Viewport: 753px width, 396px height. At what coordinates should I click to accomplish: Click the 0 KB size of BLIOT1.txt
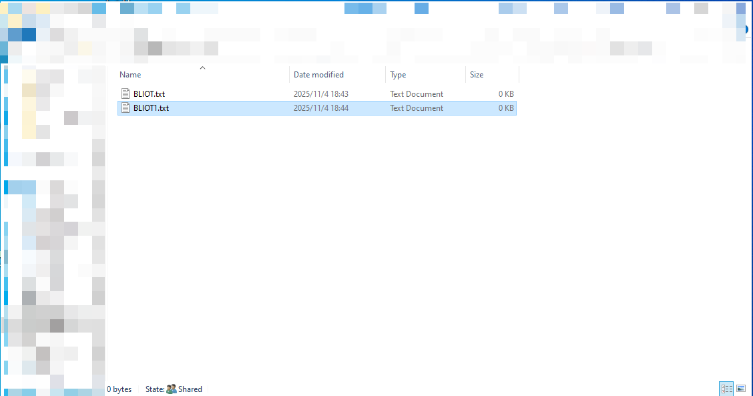(x=506, y=108)
